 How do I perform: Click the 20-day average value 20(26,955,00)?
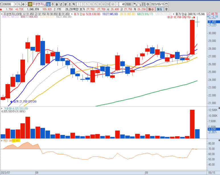128,14
